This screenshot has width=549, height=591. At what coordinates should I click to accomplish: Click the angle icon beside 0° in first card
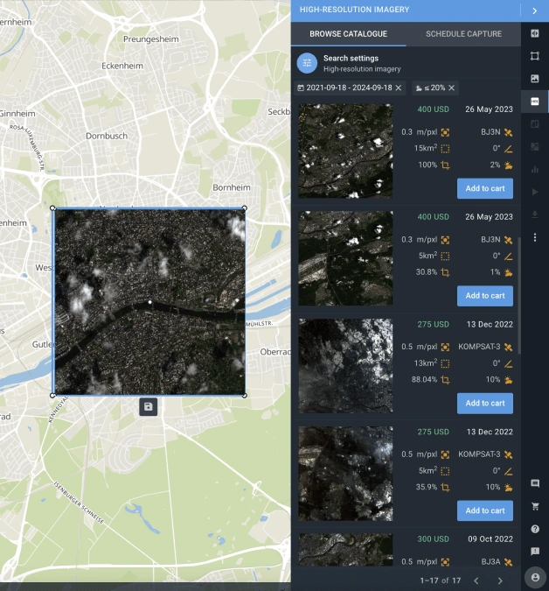(509, 149)
